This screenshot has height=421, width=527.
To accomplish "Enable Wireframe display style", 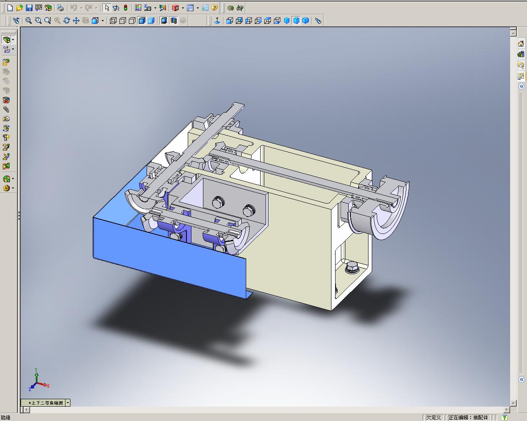I will [113, 21].
